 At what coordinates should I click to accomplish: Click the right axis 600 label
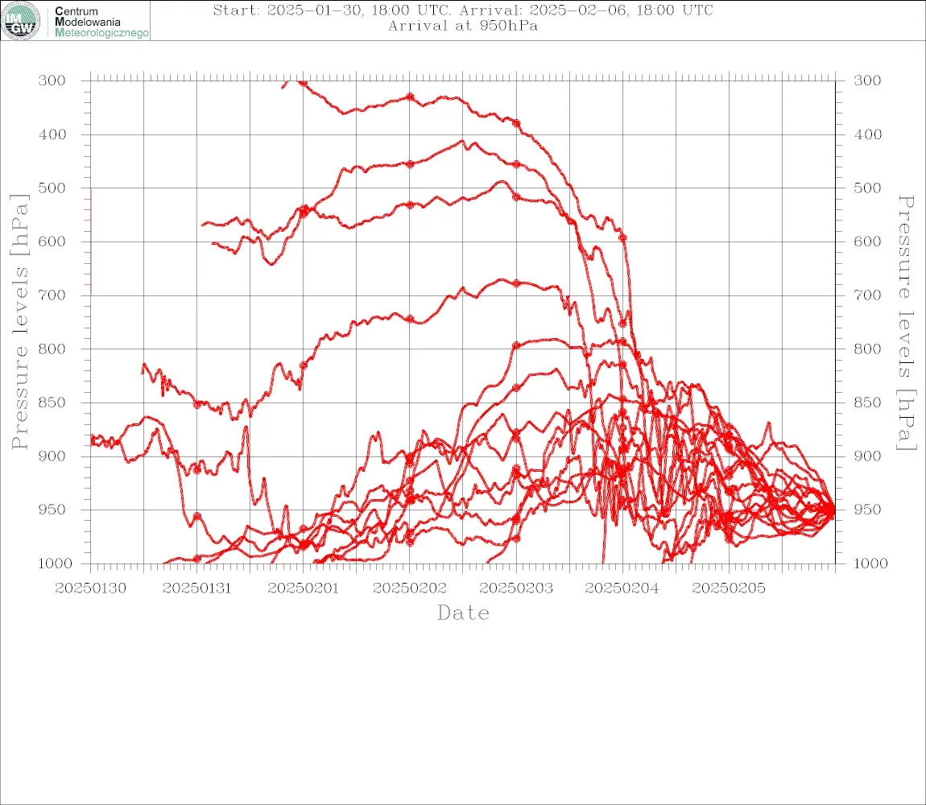click(867, 242)
